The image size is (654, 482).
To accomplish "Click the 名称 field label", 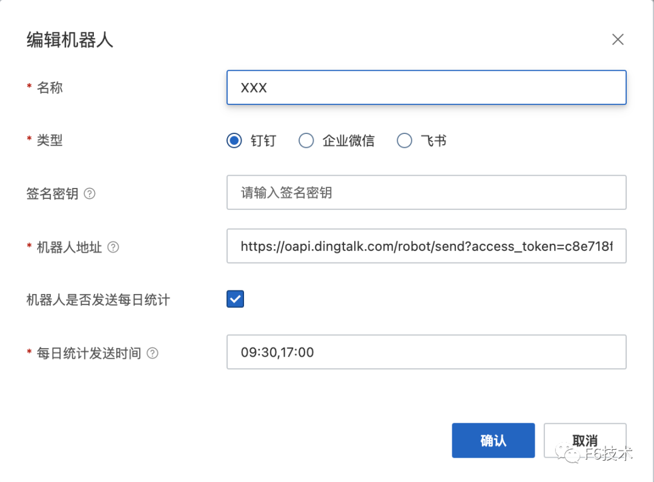I will pyautogui.click(x=50, y=88).
